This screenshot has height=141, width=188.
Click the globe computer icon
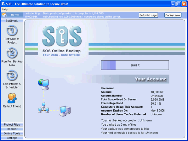pyautogui.click(x=43, y=85)
